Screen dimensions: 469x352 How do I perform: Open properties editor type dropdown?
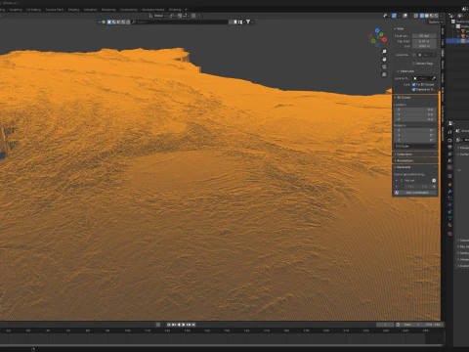point(451,123)
